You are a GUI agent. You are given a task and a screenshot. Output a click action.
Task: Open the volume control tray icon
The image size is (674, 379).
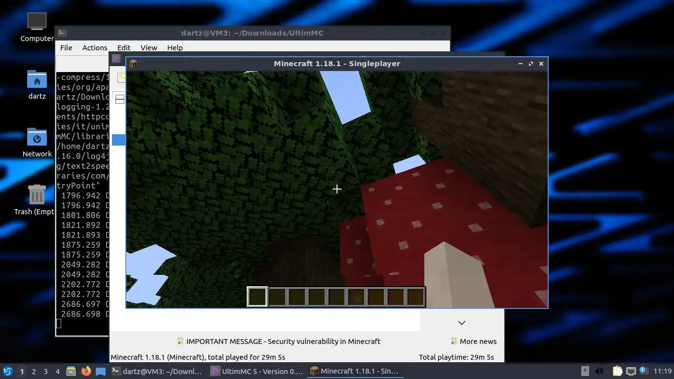coord(599,371)
